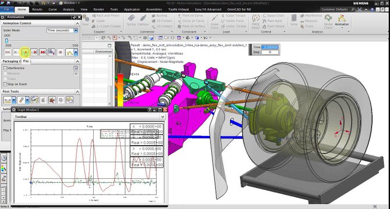Click the Customer Defaults search field
Screen dimensions: 390x209
338,9
